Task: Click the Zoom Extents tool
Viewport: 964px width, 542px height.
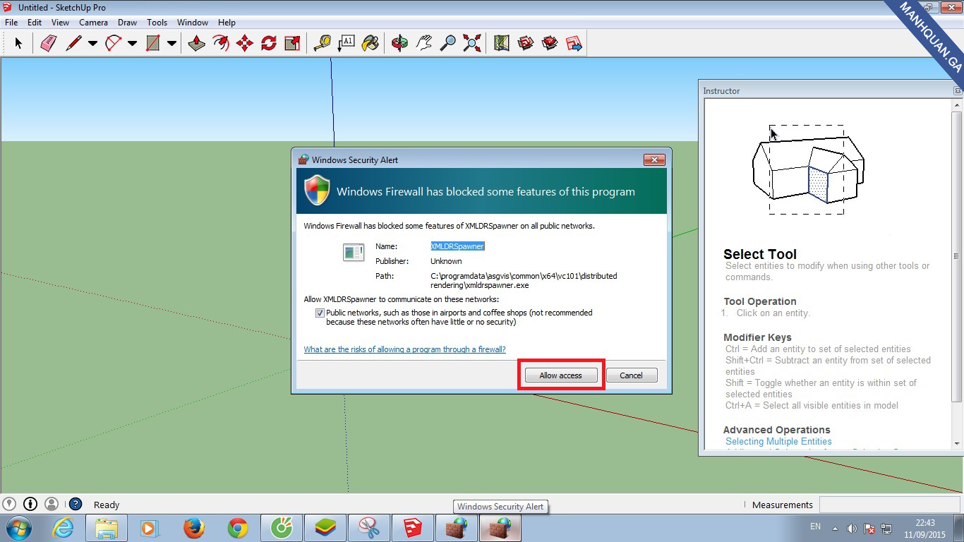Action: [472, 44]
